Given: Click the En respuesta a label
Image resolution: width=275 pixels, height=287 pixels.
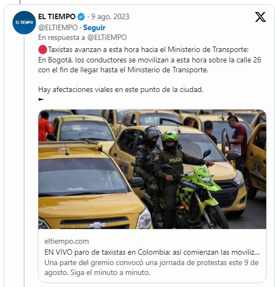Looking at the screenshot, I should (x=61, y=38).
